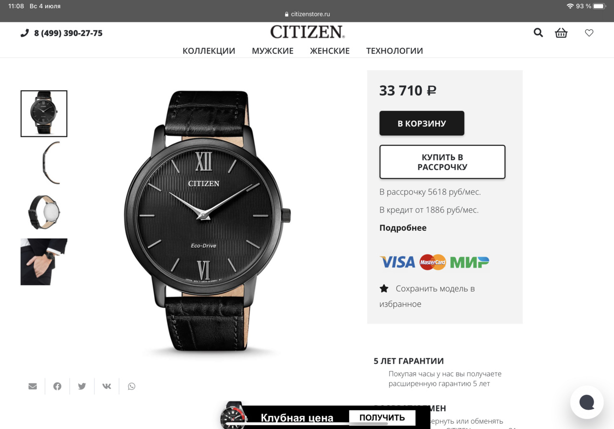The image size is (614, 429).
Task: Share product on VK icon
Action: click(106, 386)
